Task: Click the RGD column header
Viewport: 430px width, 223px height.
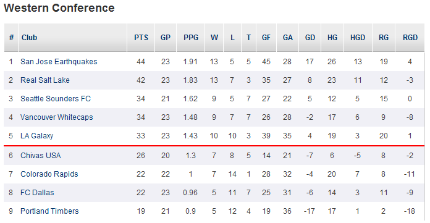Action: [x=410, y=38]
